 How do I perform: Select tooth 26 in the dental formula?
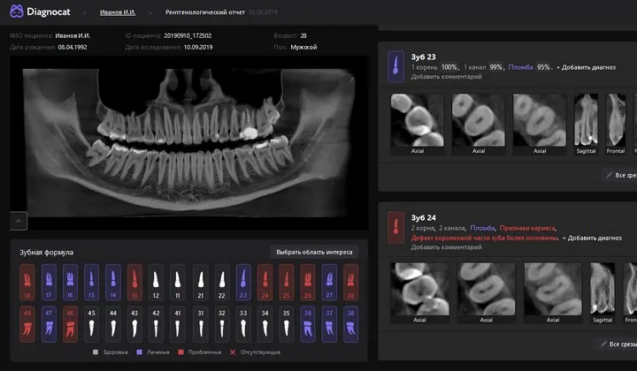(x=308, y=282)
